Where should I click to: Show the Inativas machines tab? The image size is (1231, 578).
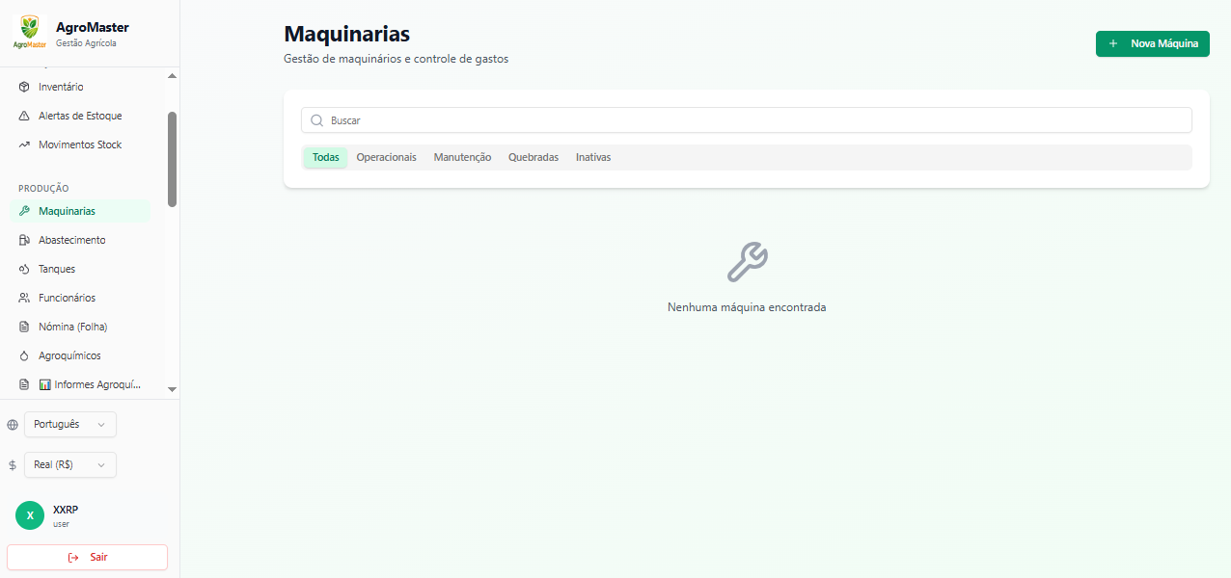coord(593,157)
